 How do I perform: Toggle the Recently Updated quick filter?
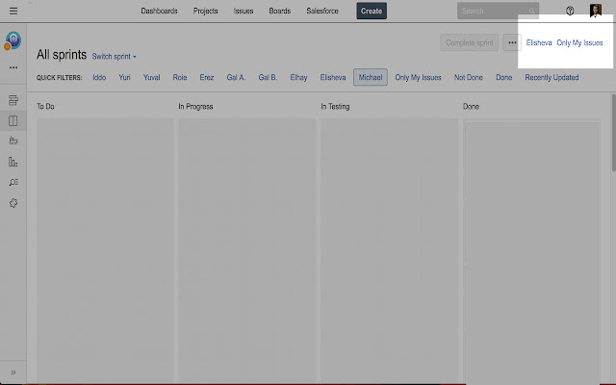pos(552,77)
